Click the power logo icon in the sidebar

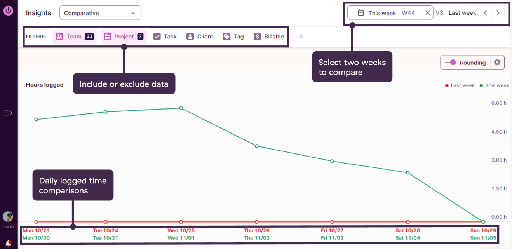[8, 10]
